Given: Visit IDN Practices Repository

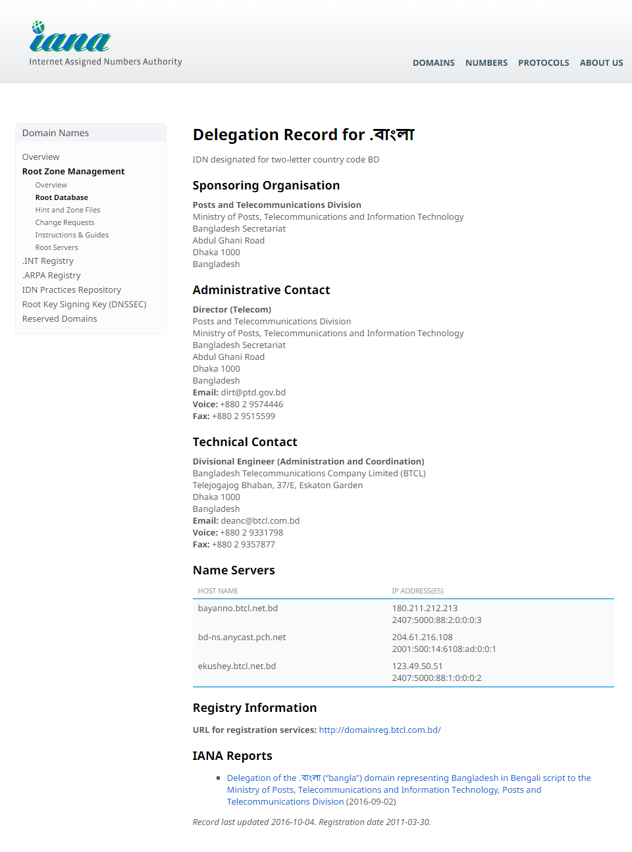Looking at the screenshot, I should click(71, 290).
